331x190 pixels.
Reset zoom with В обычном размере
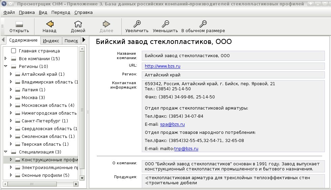203,24
